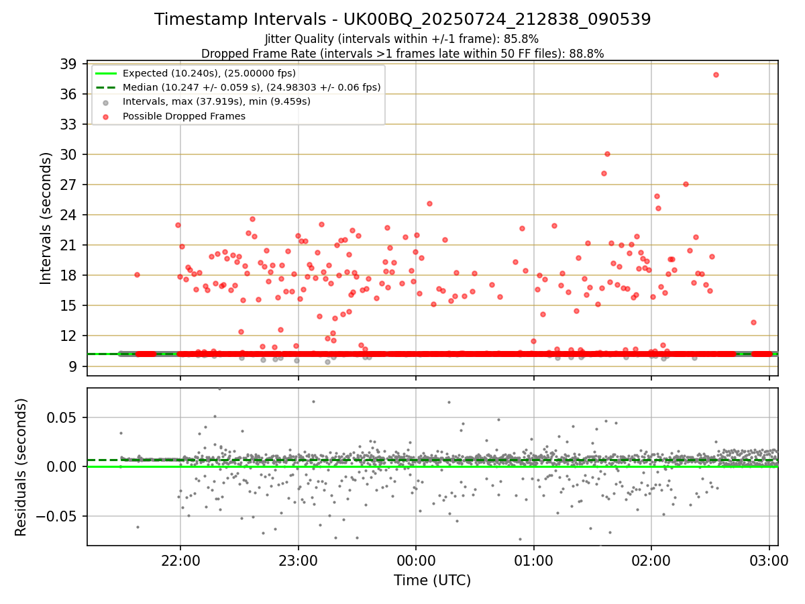Click the "Residuals (seconds)" y-axis label
805x604 pixels.
pos(21,467)
